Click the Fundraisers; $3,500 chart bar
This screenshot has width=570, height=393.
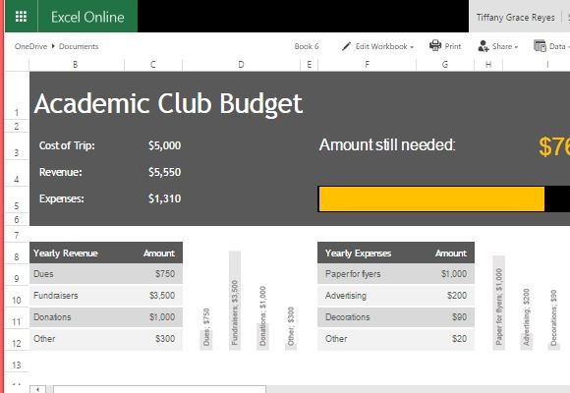tap(235, 301)
